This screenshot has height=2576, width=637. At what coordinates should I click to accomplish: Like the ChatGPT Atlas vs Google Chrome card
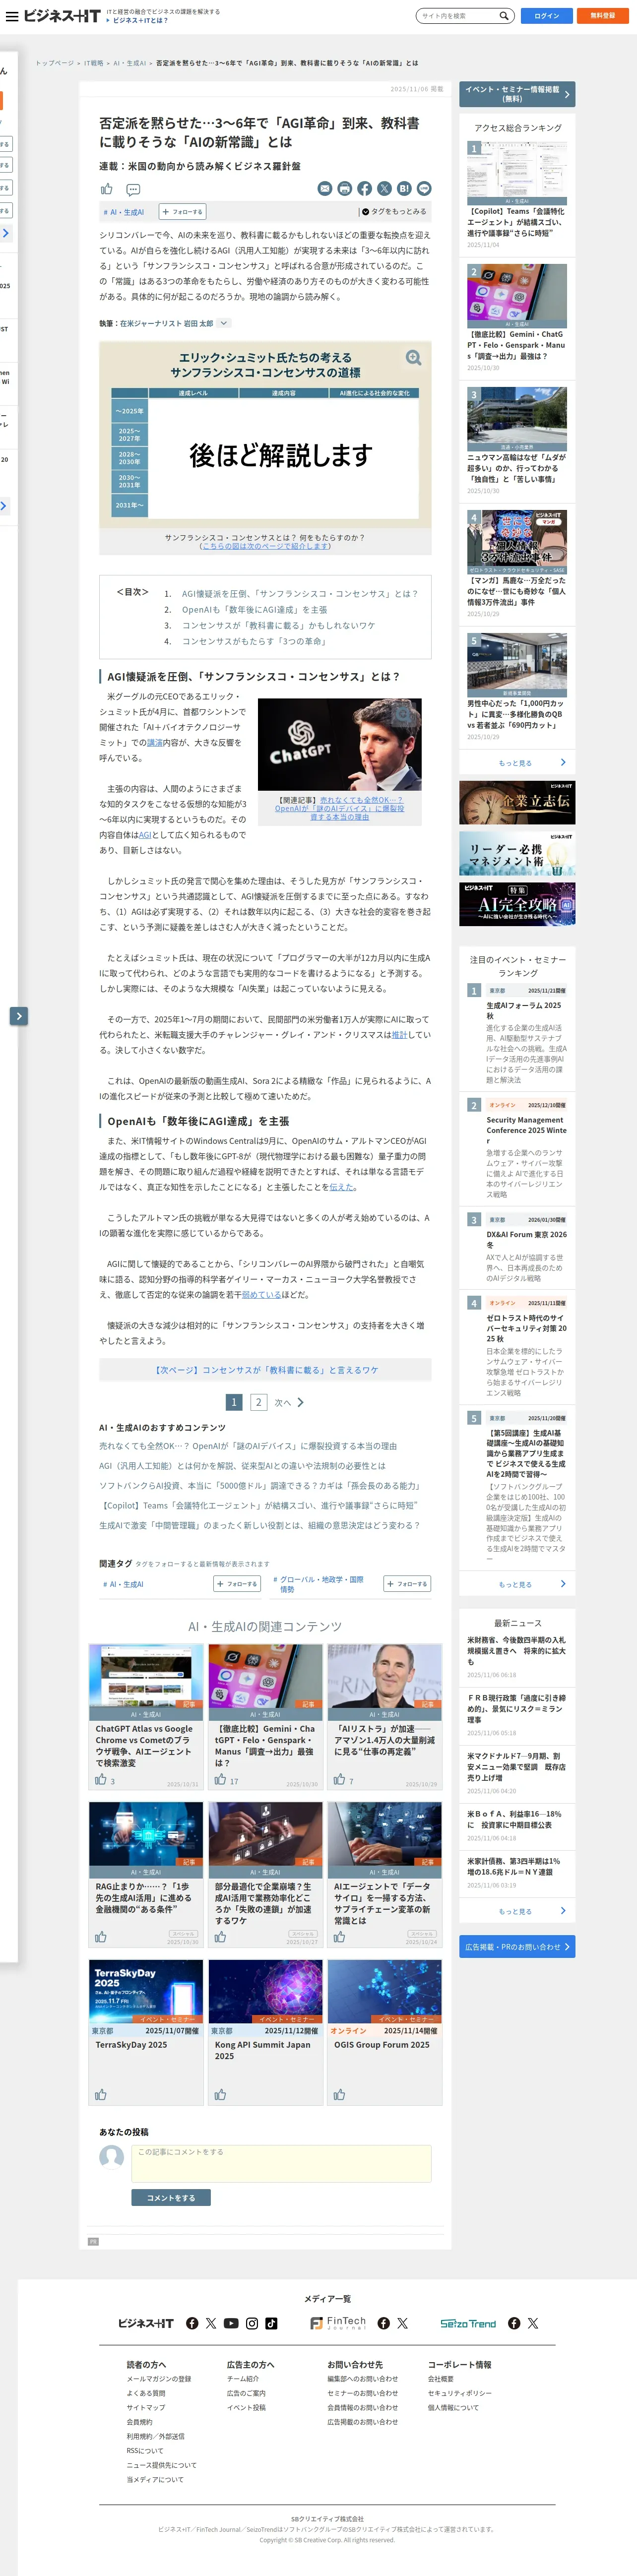coord(101,1780)
